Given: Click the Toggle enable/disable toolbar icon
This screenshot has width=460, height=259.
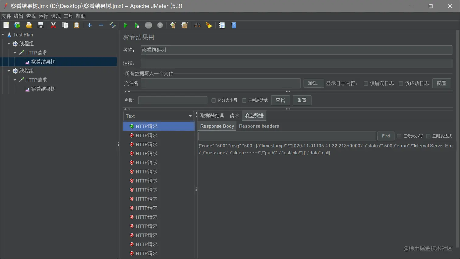Looking at the screenshot, I should pos(113,25).
